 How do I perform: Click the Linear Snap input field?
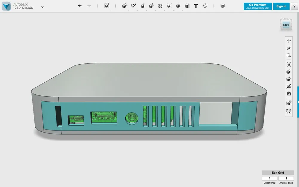click(x=269, y=178)
